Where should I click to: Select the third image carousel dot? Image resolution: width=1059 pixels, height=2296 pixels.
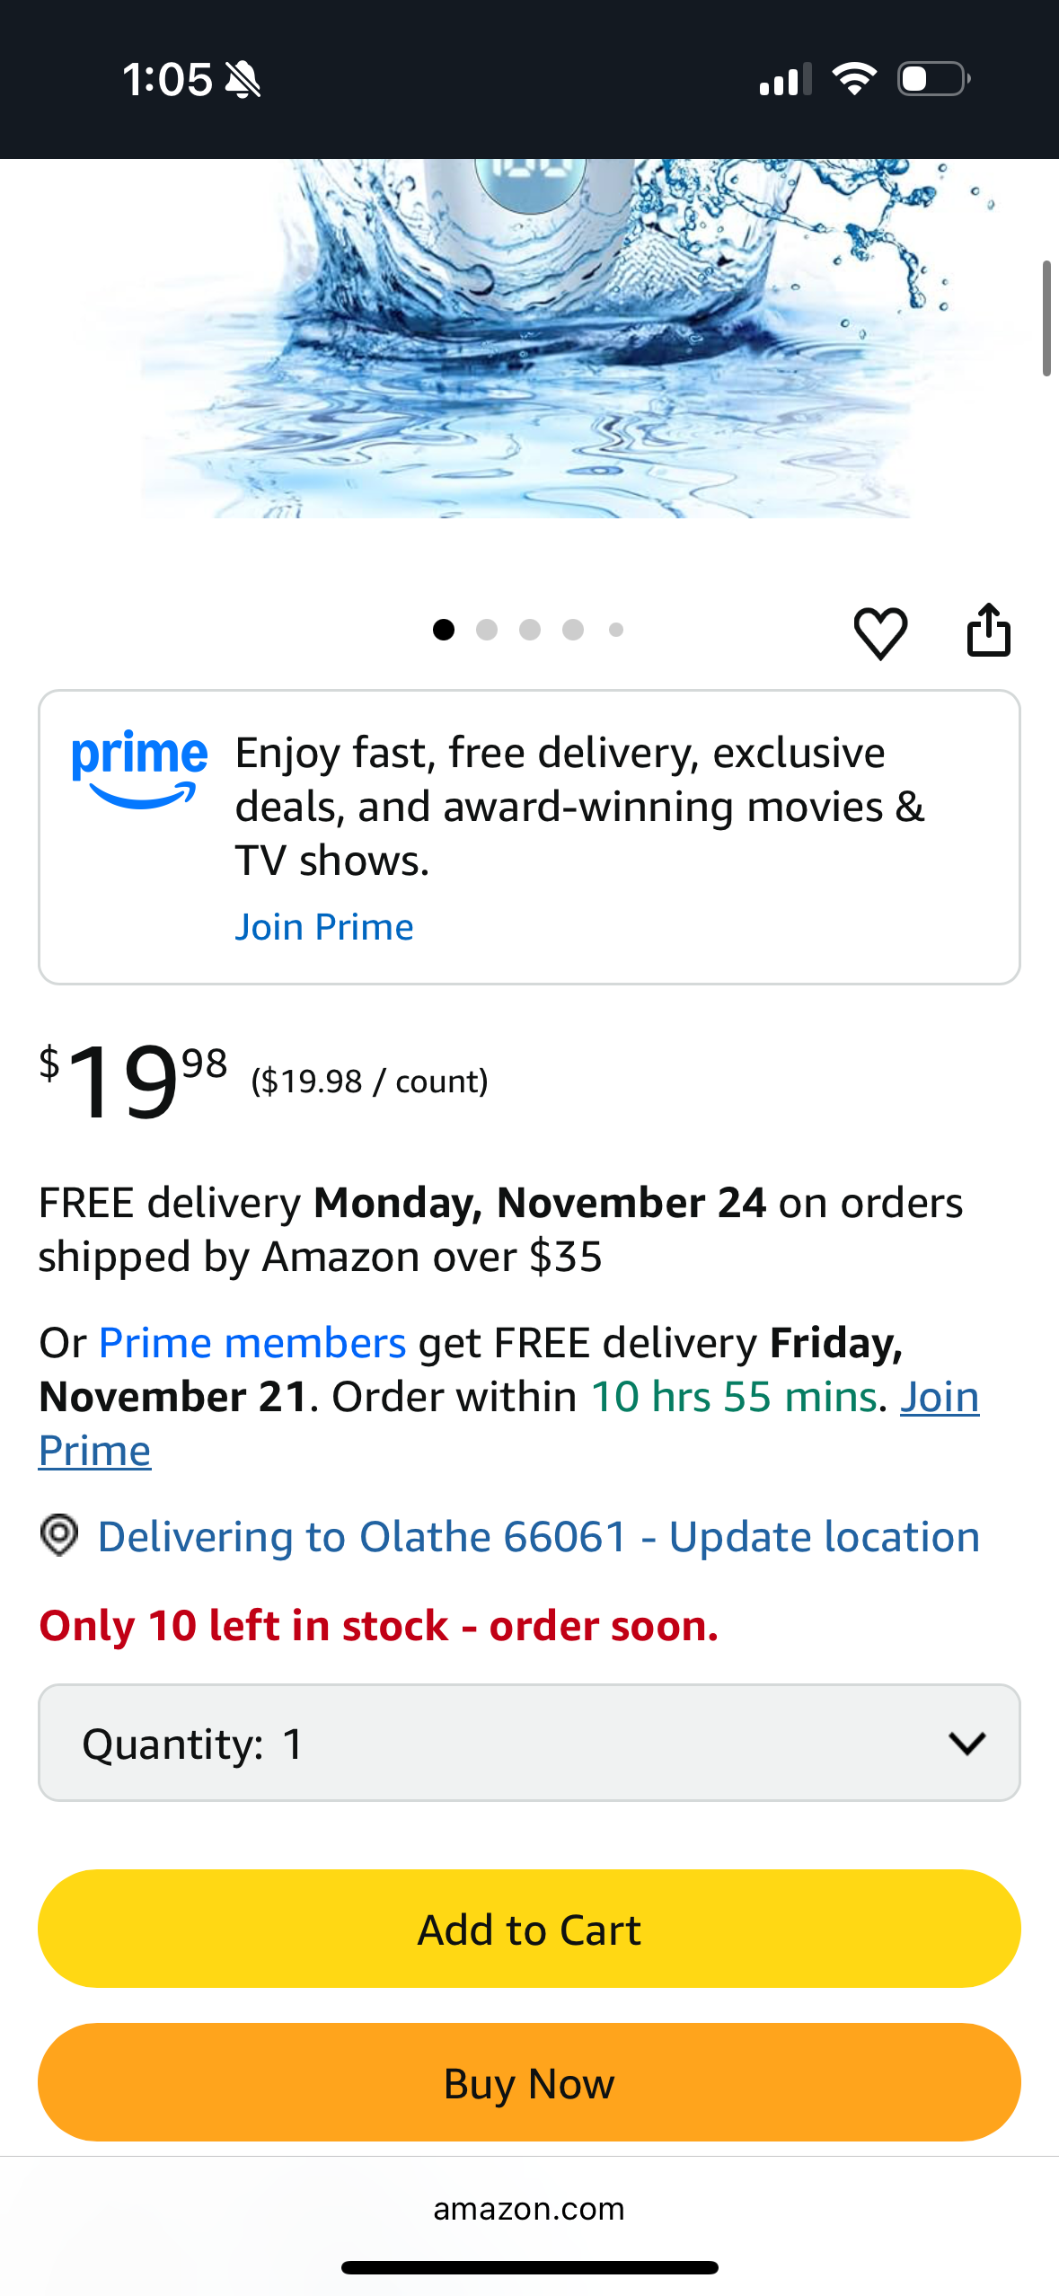pyautogui.click(x=530, y=630)
